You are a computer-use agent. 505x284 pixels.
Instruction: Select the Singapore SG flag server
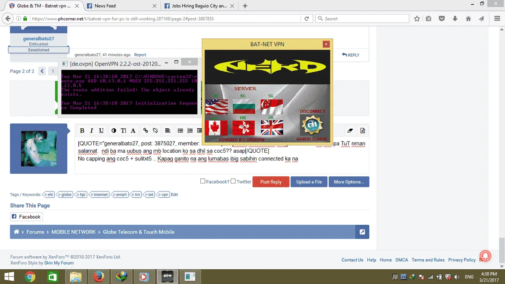[x=272, y=107]
